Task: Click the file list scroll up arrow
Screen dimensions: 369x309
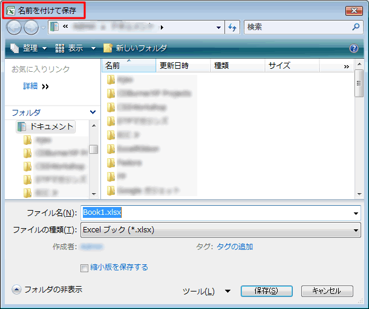Action: tap(359, 64)
